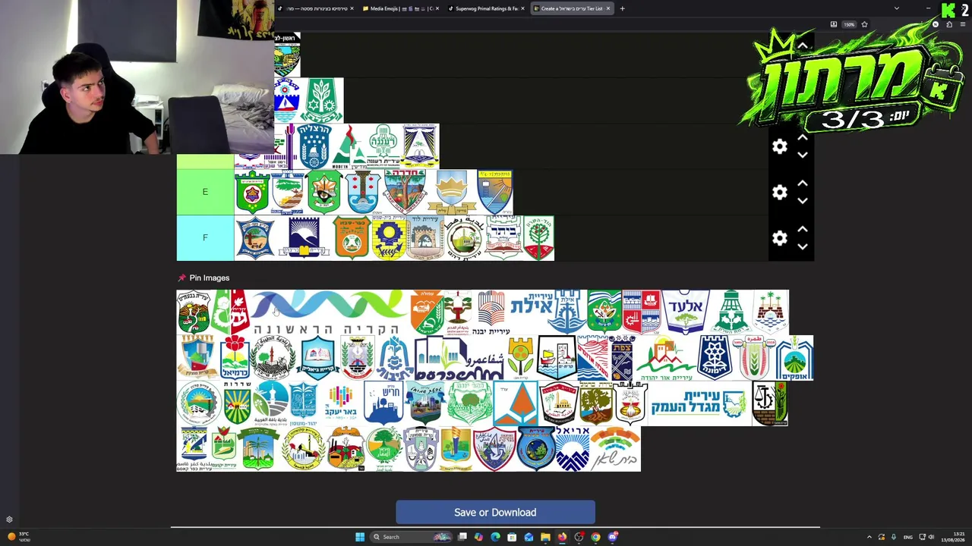Select the Ofakim city emblem
Image resolution: width=972 pixels, height=546 pixels.
point(795,358)
